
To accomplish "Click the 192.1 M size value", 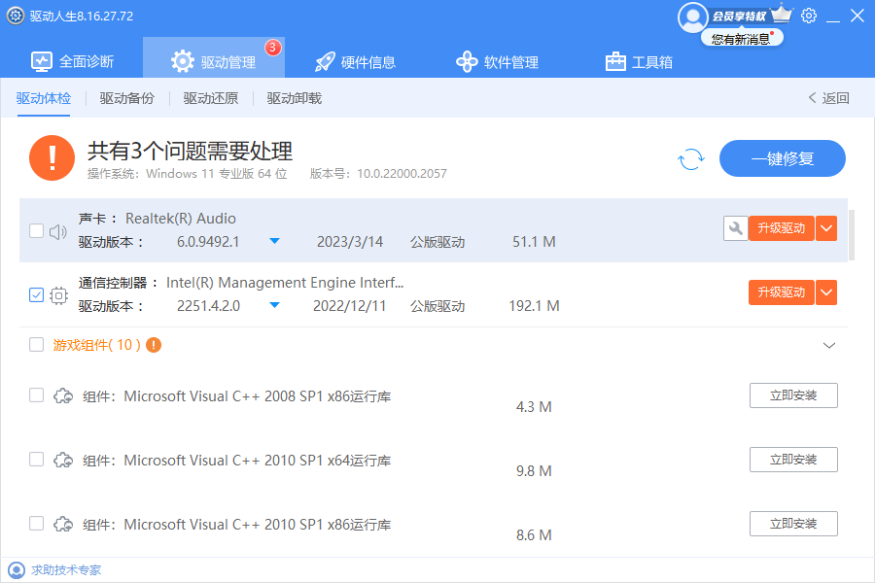I will coord(534,306).
